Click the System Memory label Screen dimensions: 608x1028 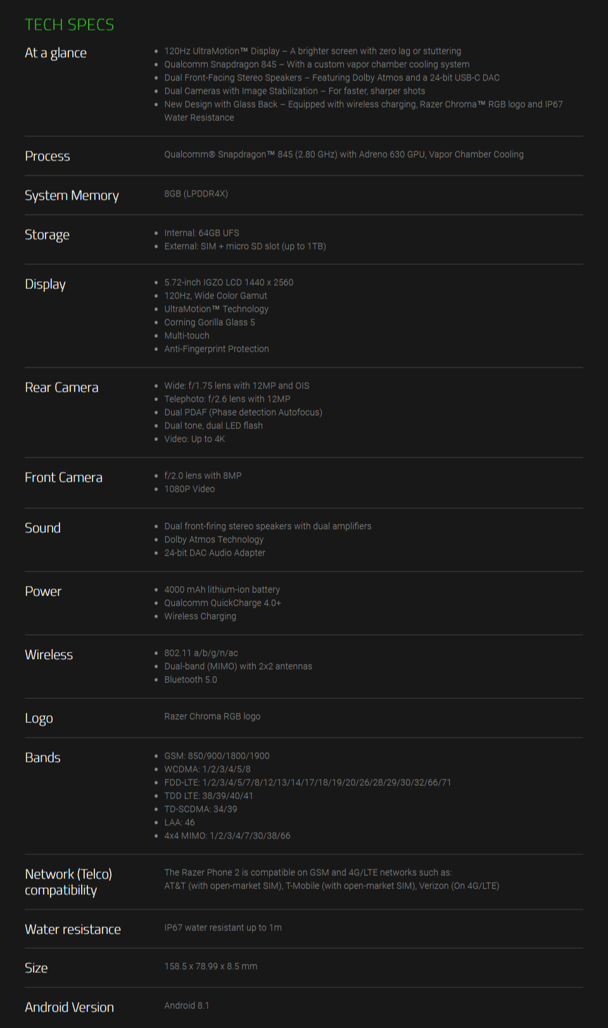72,196
